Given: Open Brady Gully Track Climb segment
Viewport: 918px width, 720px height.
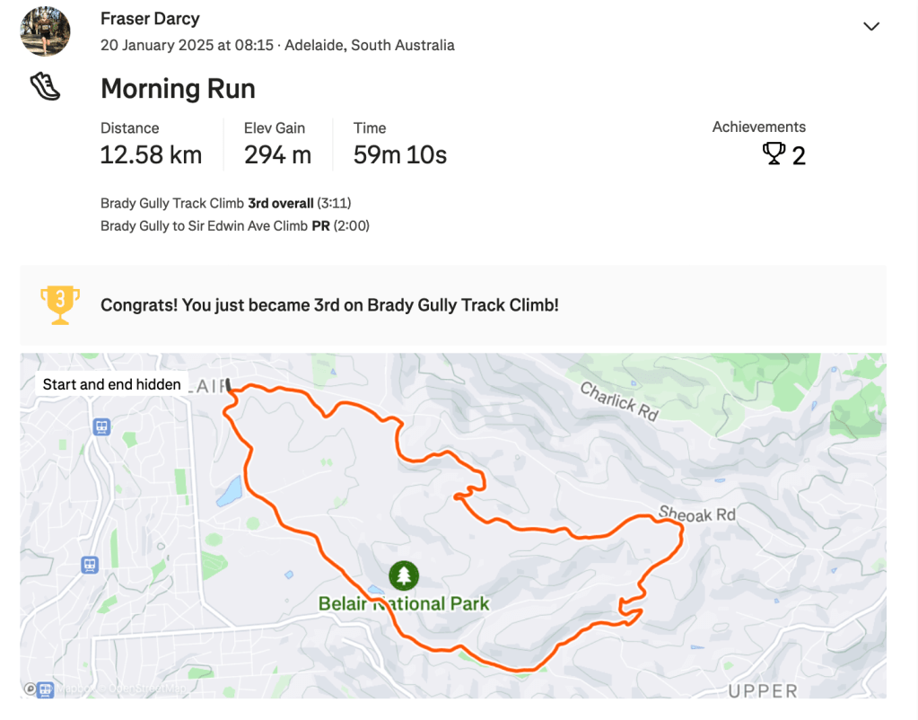Looking at the screenshot, I should click(172, 204).
